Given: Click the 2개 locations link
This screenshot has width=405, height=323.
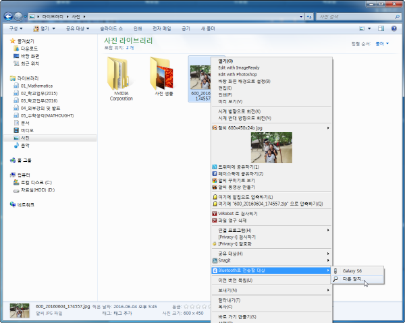Looking at the screenshot, I should pos(130,48).
